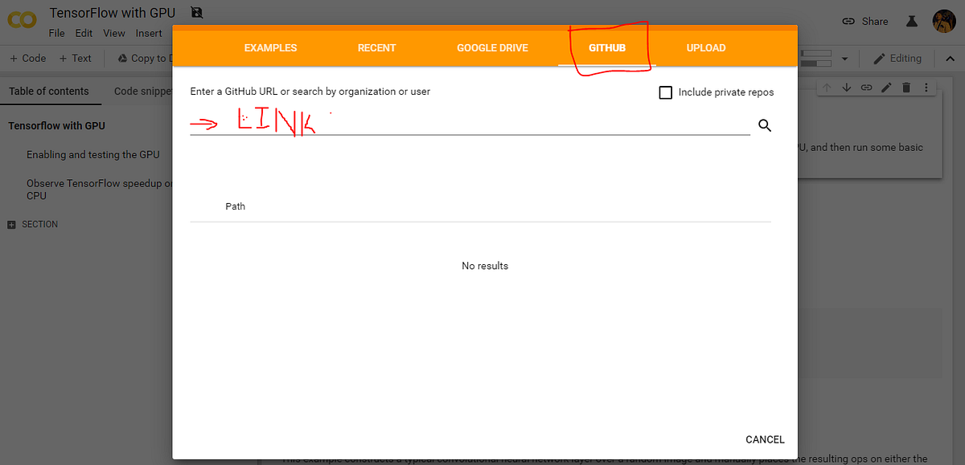Click the saving-disabled icon beside title

point(197,13)
